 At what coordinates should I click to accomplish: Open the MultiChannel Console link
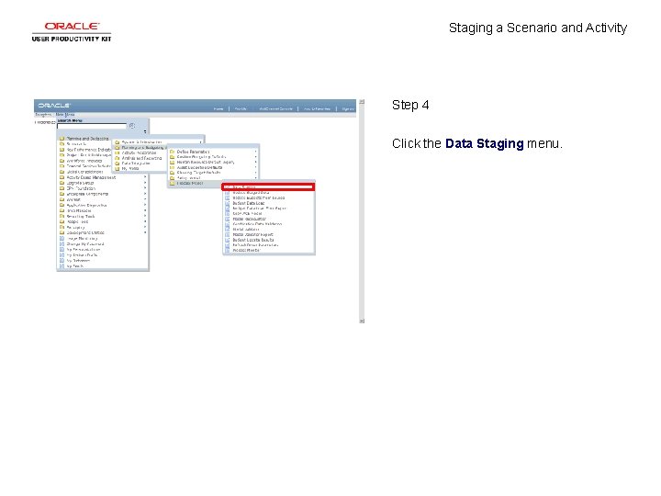(x=275, y=108)
